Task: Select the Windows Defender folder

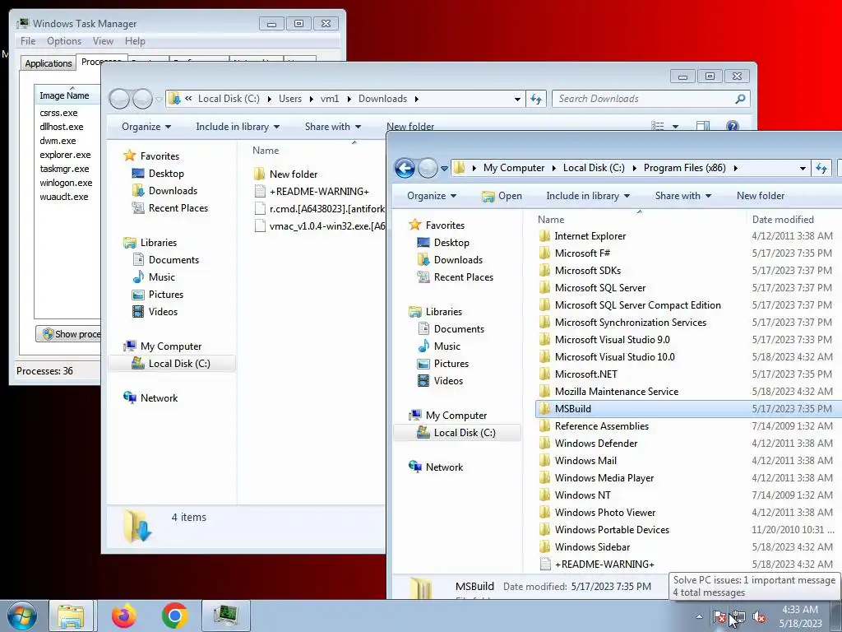Action: [x=596, y=444]
